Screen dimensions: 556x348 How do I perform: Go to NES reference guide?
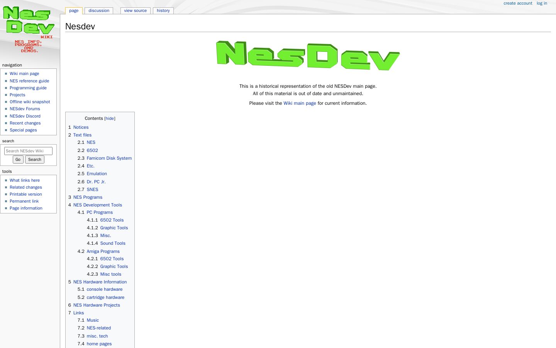[29, 81]
